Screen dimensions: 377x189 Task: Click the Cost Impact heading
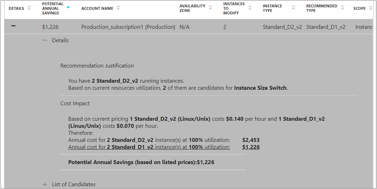pyautogui.click(x=75, y=103)
